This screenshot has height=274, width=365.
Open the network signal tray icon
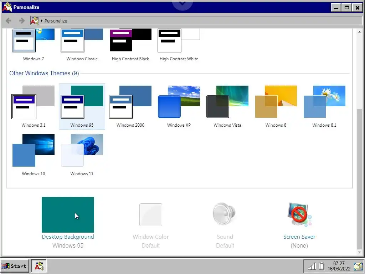(312, 266)
